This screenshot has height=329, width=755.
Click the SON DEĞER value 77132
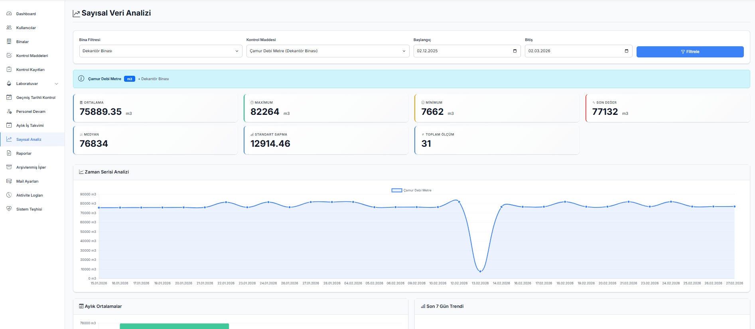point(605,112)
